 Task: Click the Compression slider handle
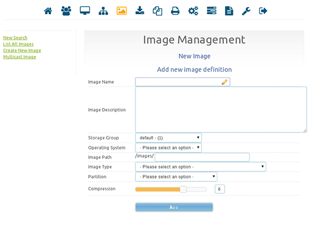[183, 189]
